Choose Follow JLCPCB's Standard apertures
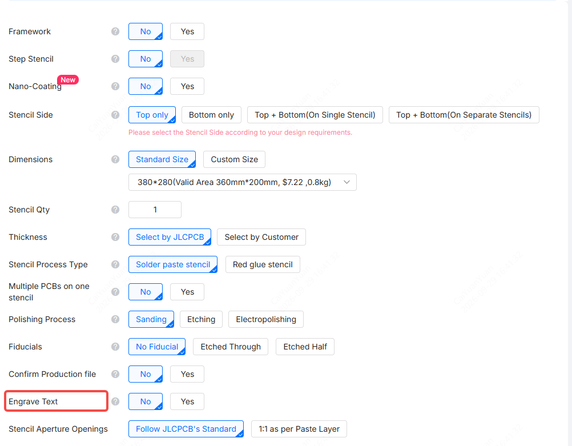This screenshot has height=446, width=572. 186,428
